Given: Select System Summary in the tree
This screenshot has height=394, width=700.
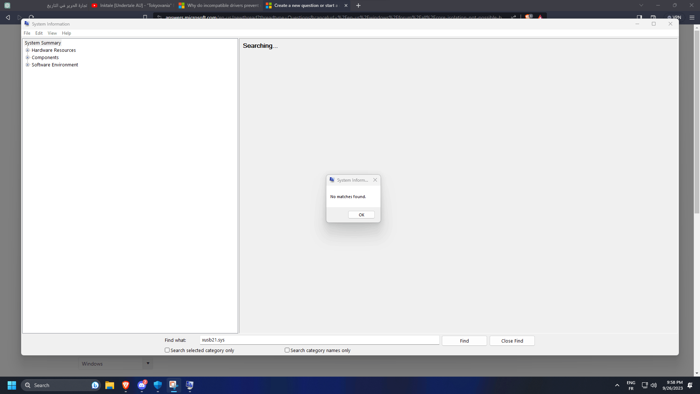Looking at the screenshot, I should click(43, 43).
